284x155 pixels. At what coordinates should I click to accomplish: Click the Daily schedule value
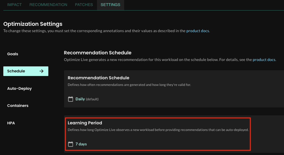coord(80,99)
